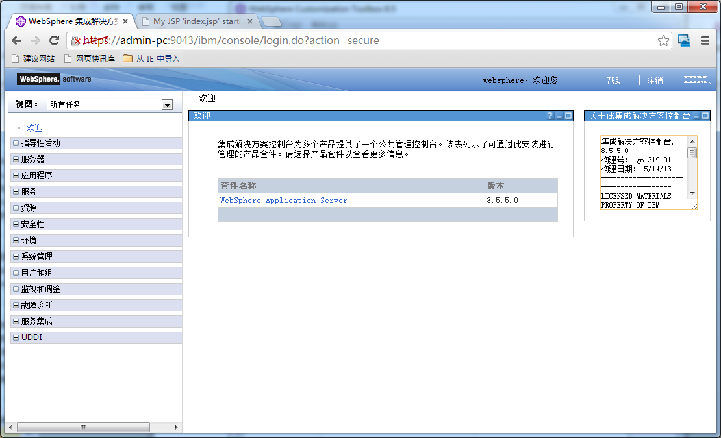
Task: Open the 从 IE 中导入 bookmarks folder
Action: [x=151, y=59]
